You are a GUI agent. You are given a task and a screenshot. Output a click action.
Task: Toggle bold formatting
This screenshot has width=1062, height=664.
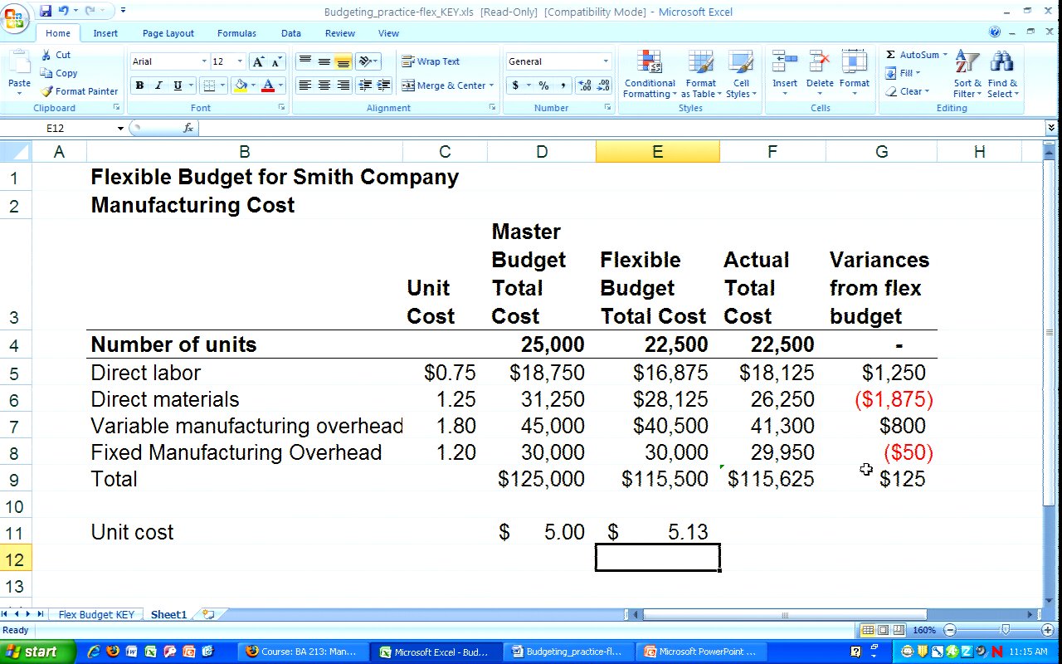(x=139, y=85)
